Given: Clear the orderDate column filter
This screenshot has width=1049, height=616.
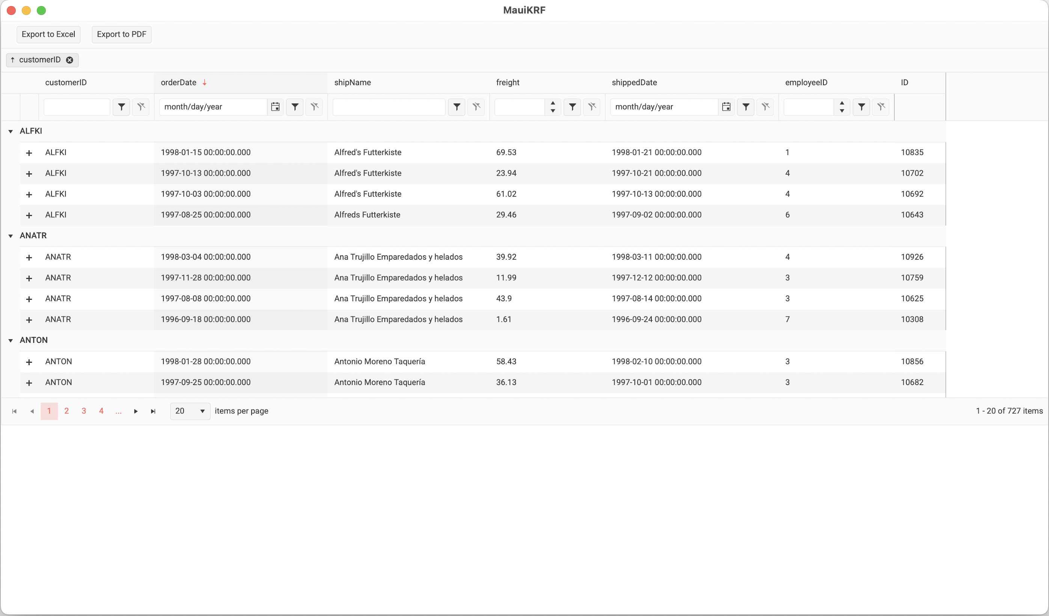Looking at the screenshot, I should point(314,107).
